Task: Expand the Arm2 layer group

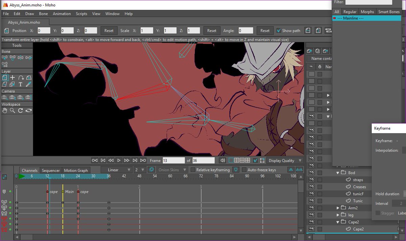Action: tap(338, 208)
